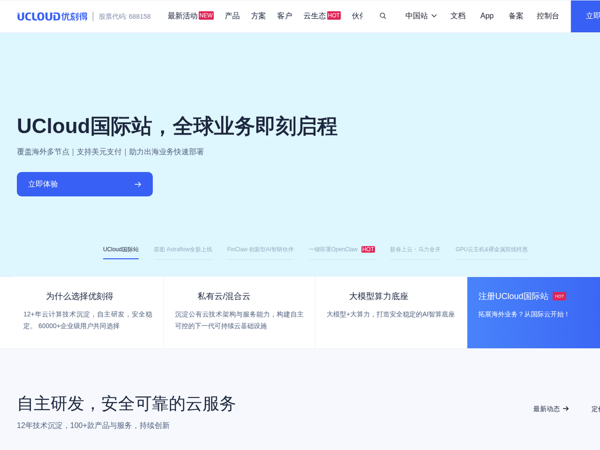The height and width of the screenshot is (450, 600).
Task: Open the 控制台 console link
Action: click(x=548, y=16)
